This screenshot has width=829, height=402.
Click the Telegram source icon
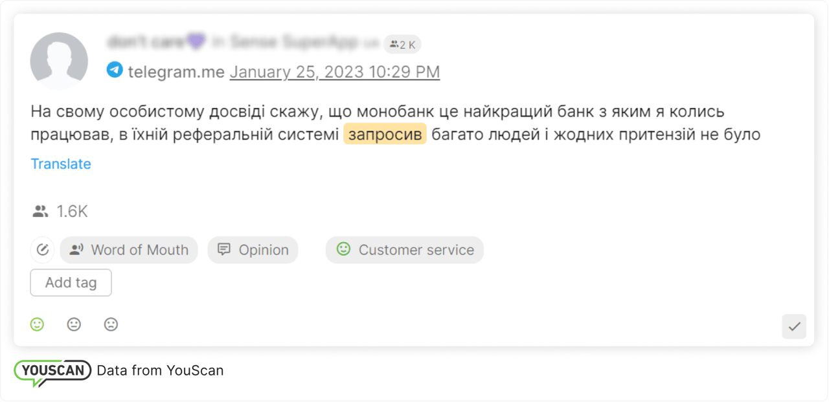coord(115,69)
